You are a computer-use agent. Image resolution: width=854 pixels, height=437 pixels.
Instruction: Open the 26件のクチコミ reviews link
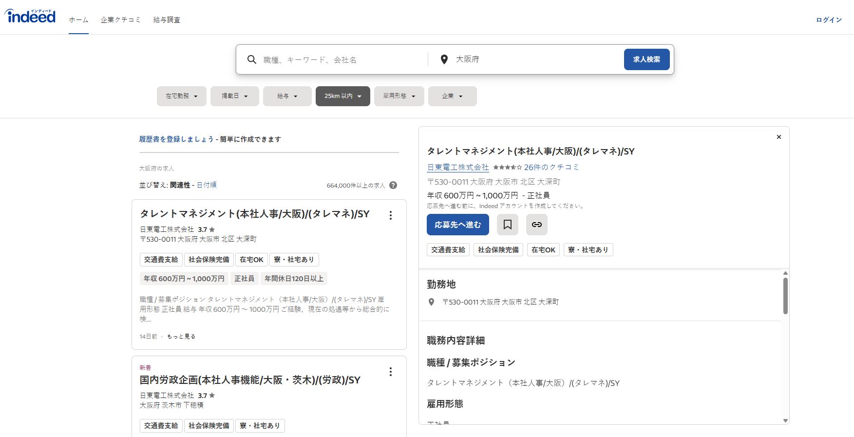[551, 167]
